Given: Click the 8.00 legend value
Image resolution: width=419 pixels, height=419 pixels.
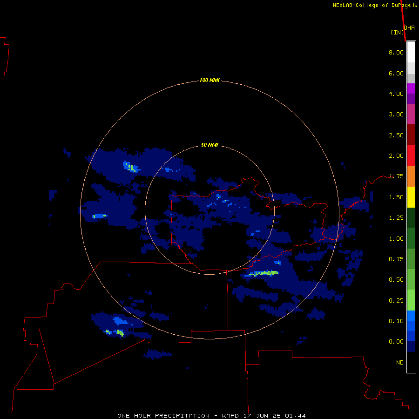Looking at the screenshot, I should pyautogui.click(x=396, y=52).
